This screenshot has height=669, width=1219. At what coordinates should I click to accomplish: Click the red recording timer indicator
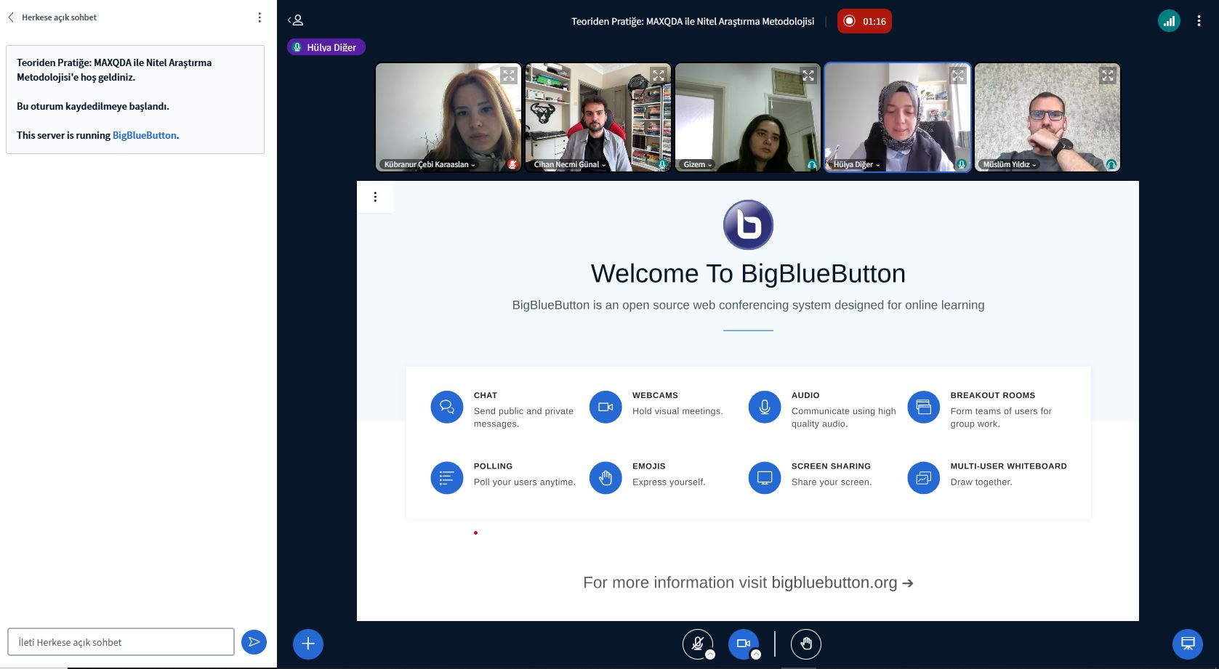click(864, 21)
